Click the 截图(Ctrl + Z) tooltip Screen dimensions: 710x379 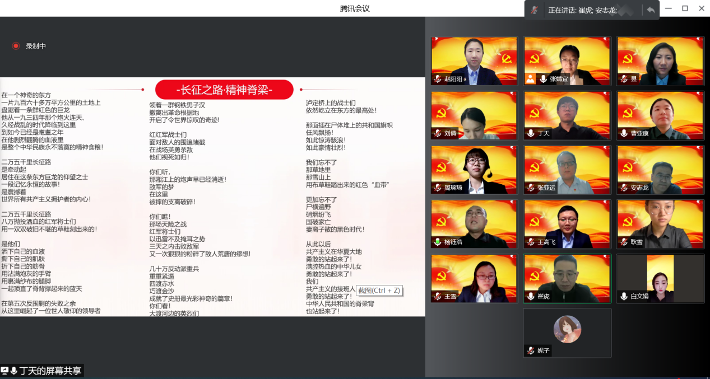pyautogui.click(x=380, y=291)
